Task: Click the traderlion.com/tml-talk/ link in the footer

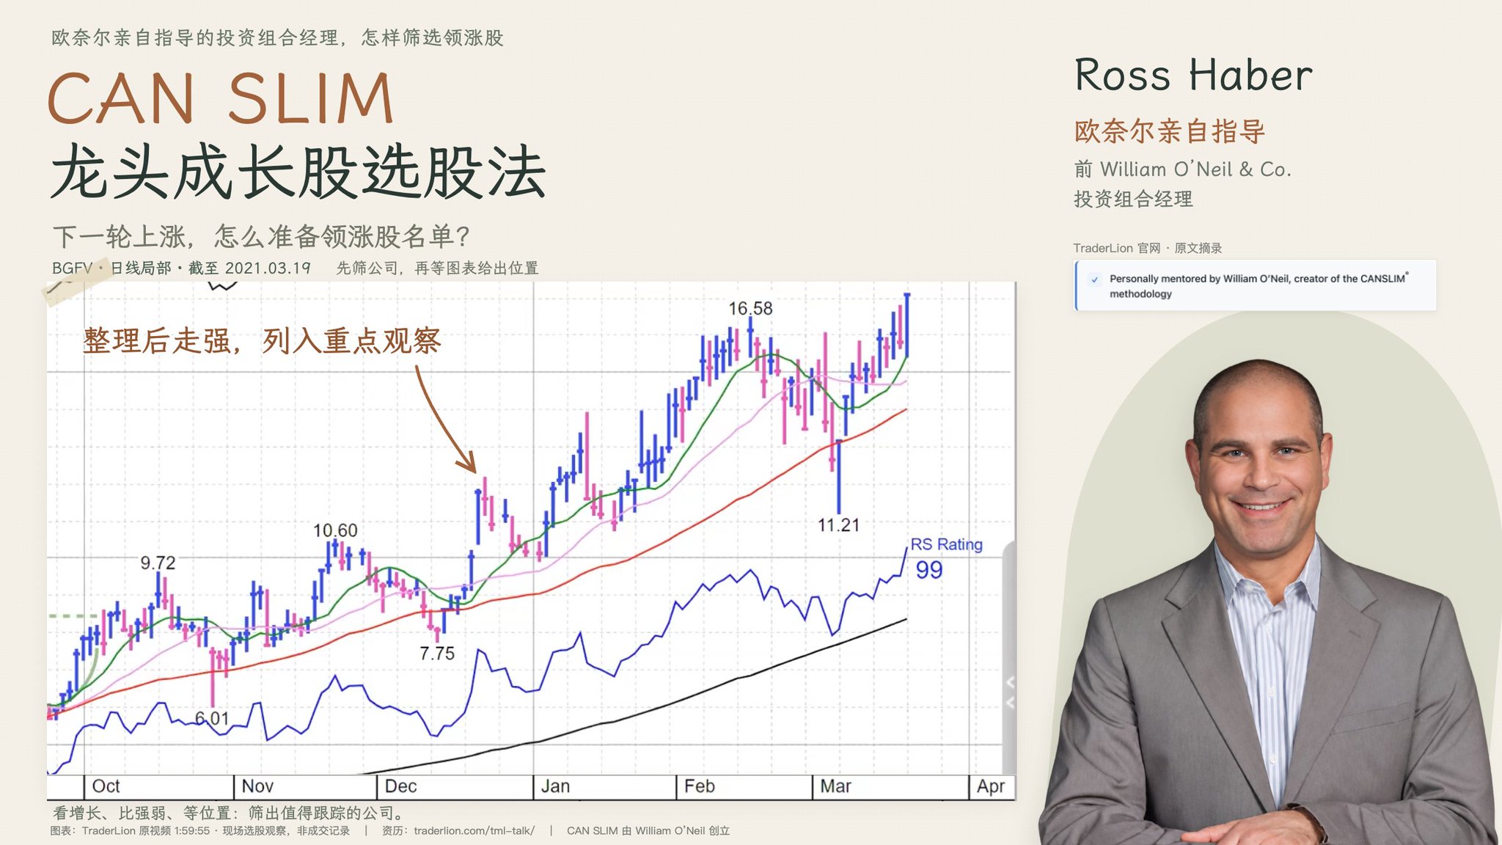Action: coord(474,830)
